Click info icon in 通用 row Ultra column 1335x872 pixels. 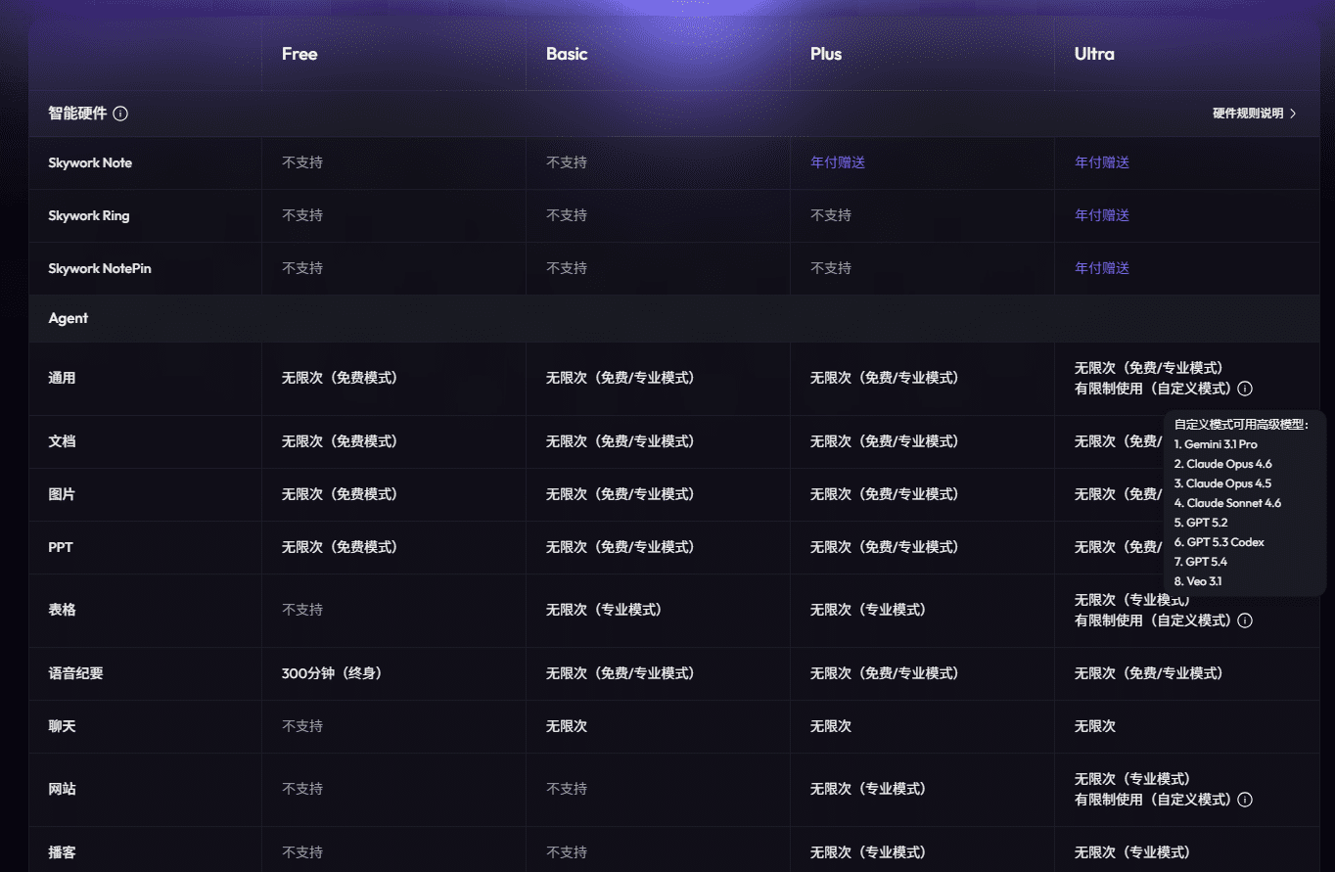pos(1244,389)
